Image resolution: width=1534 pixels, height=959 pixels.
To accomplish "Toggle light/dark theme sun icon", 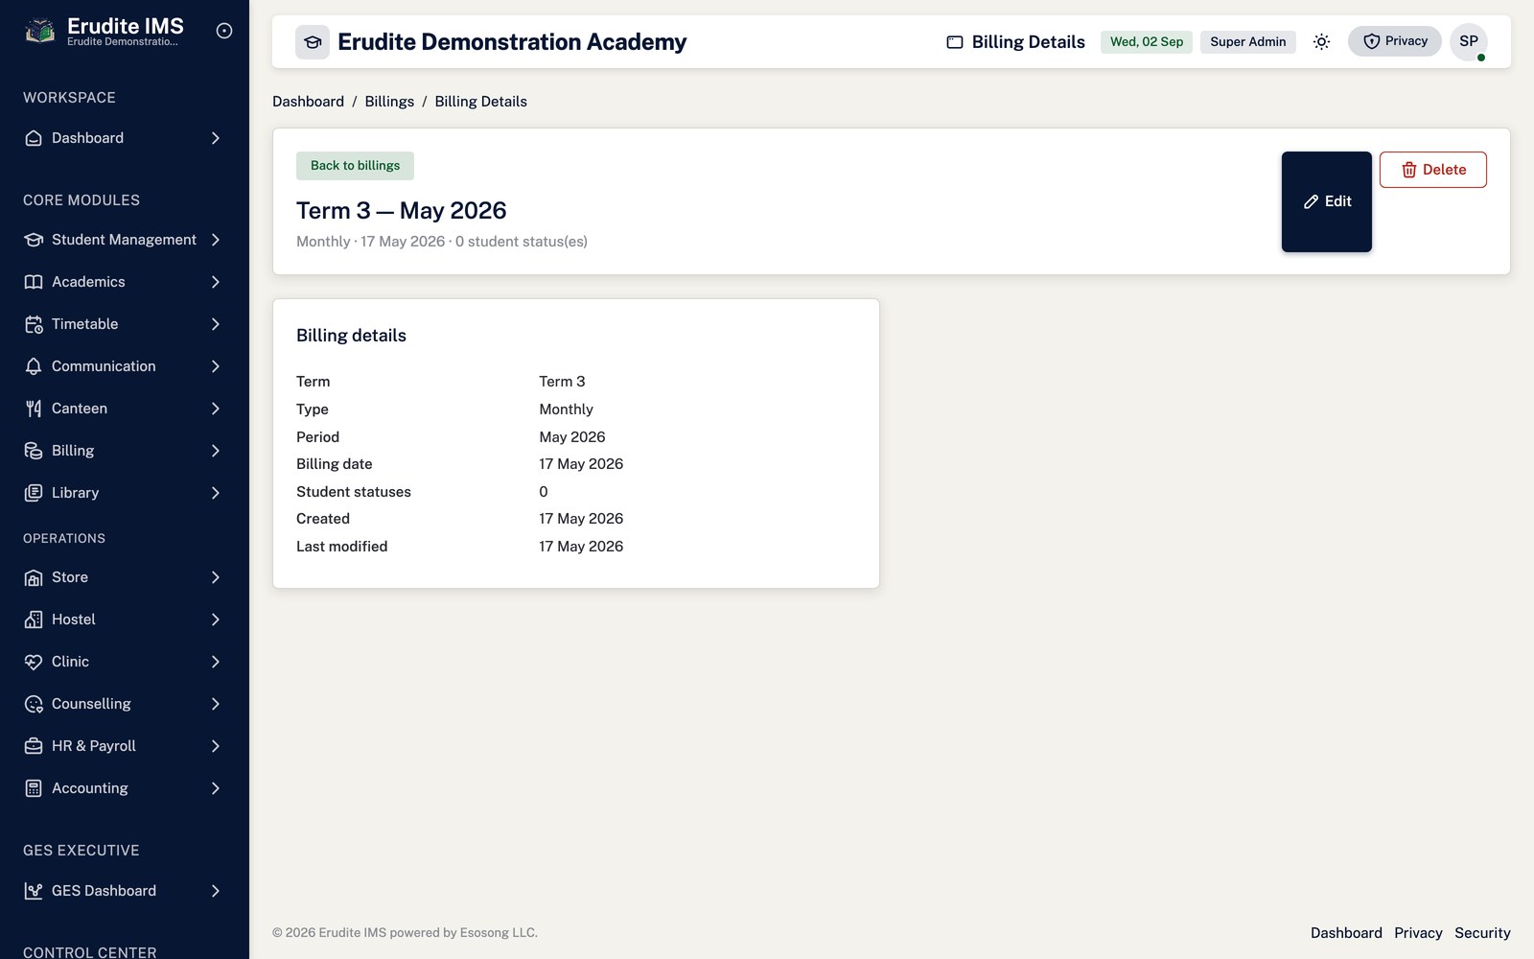I will (x=1321, y=41).
